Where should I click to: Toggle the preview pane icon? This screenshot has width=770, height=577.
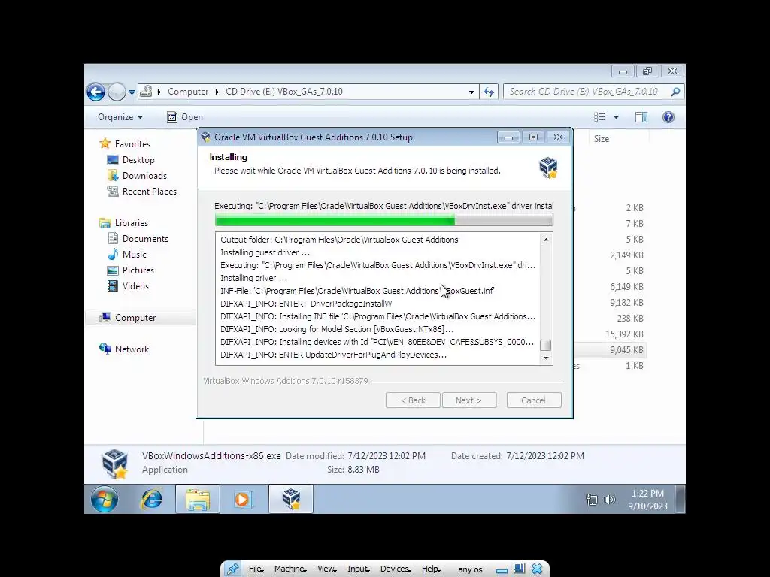point(641,117)
